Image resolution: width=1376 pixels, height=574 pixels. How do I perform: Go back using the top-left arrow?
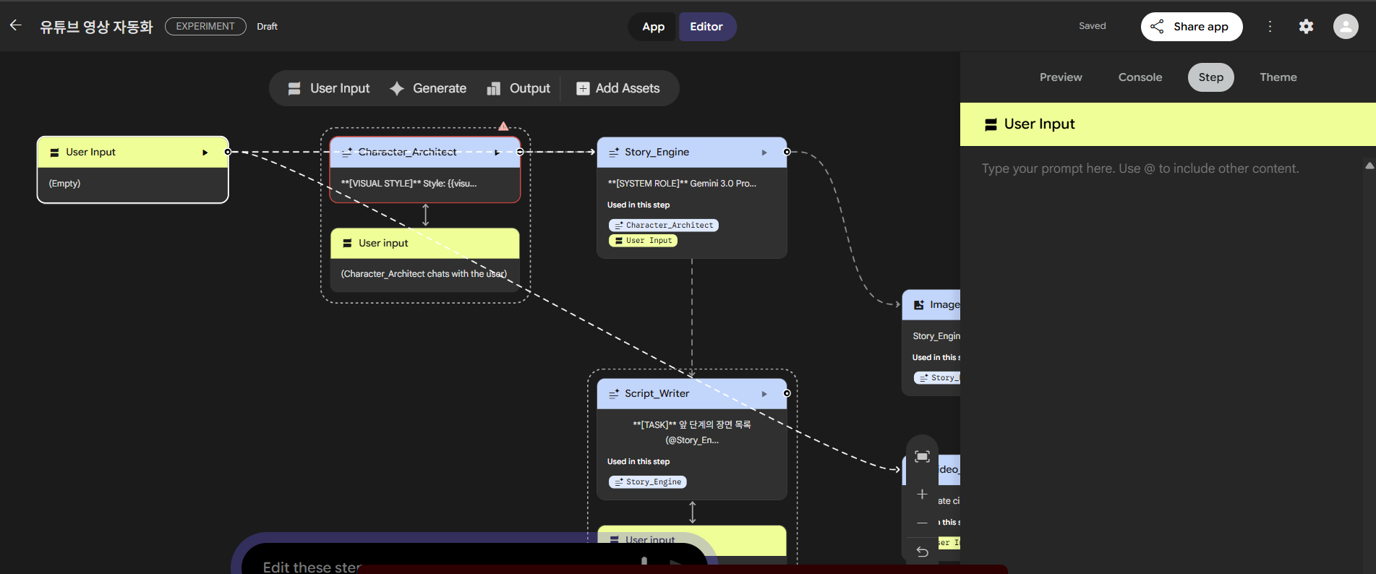click(x=16, y=26)
